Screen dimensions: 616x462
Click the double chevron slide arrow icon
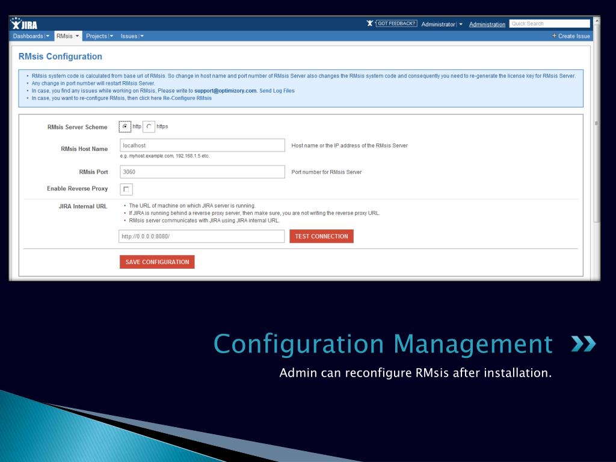(x=583, y=343)
